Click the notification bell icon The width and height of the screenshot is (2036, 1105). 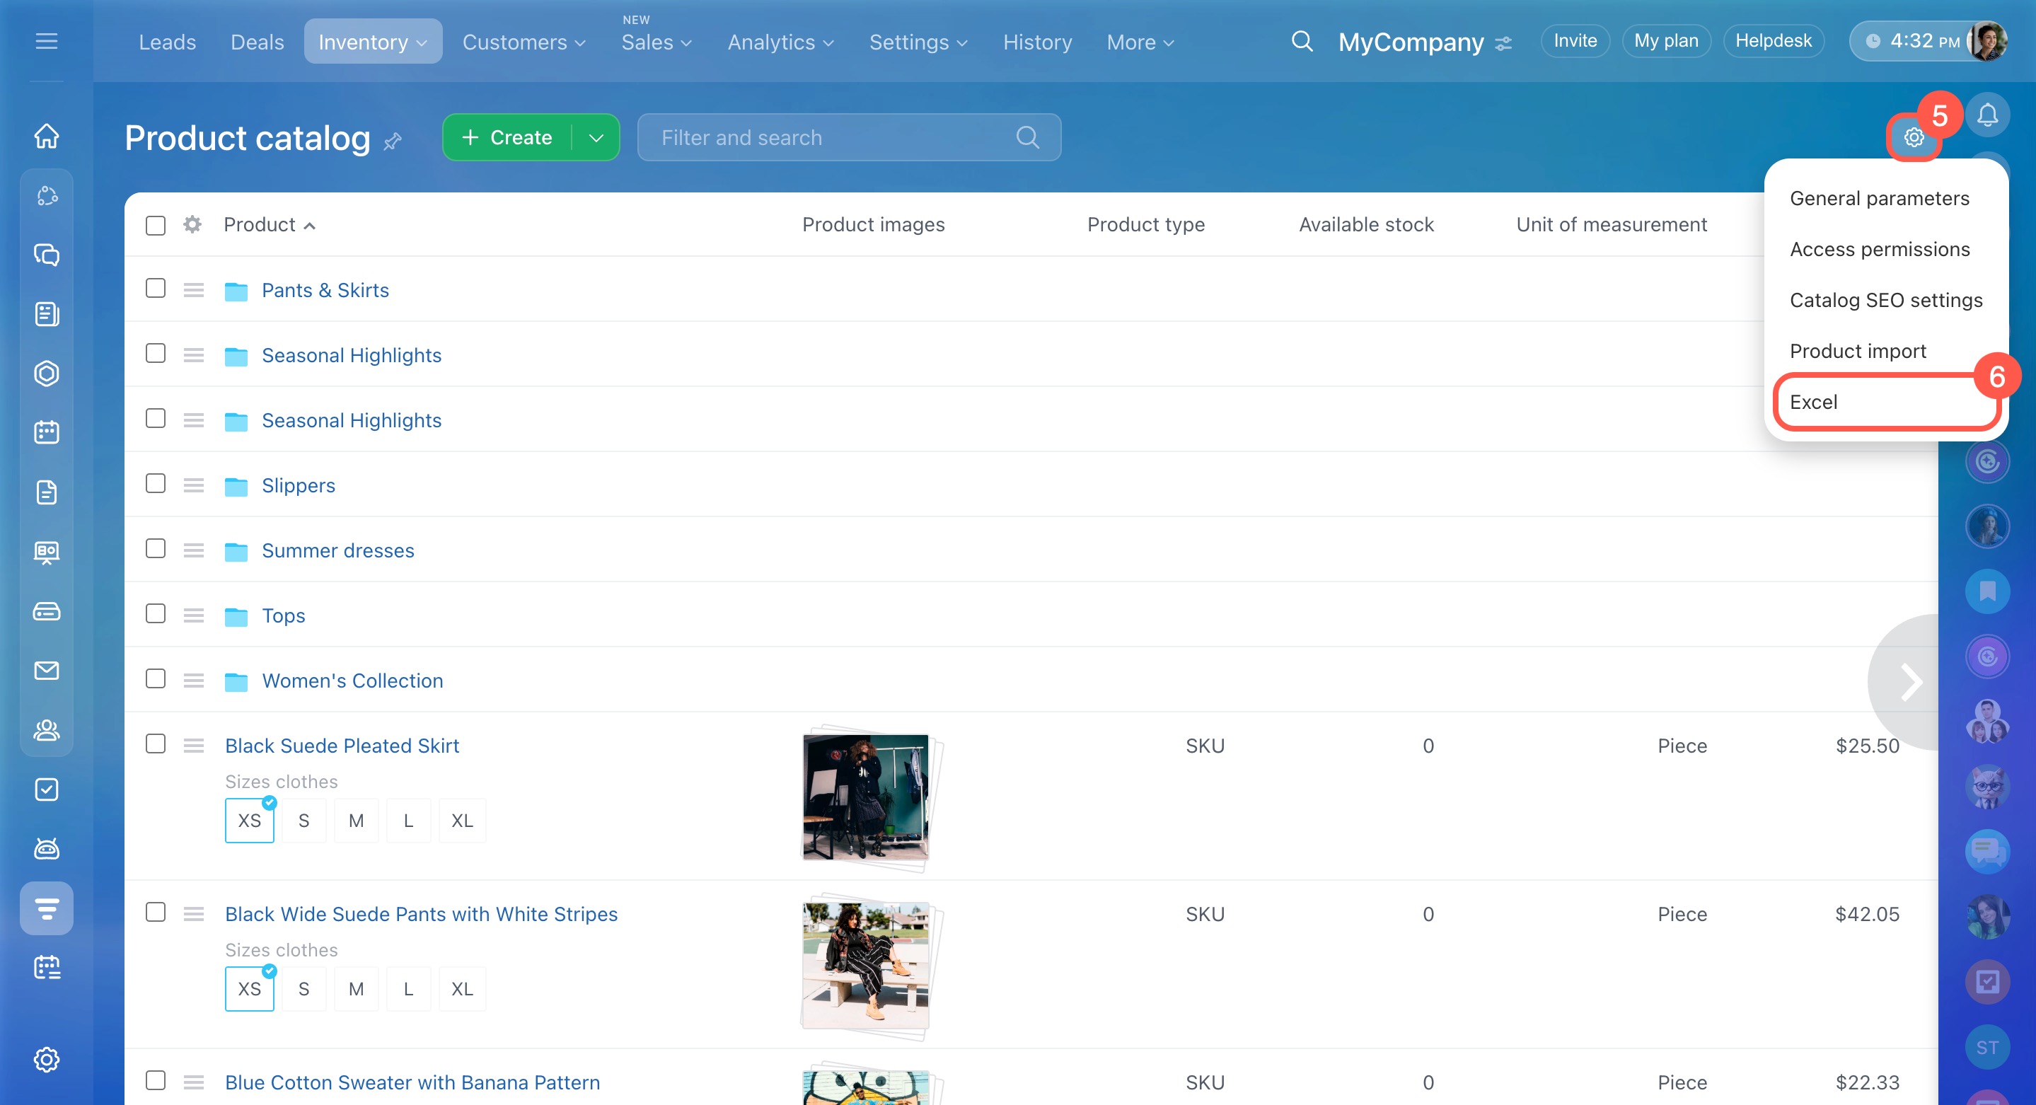coord(1987,116)
